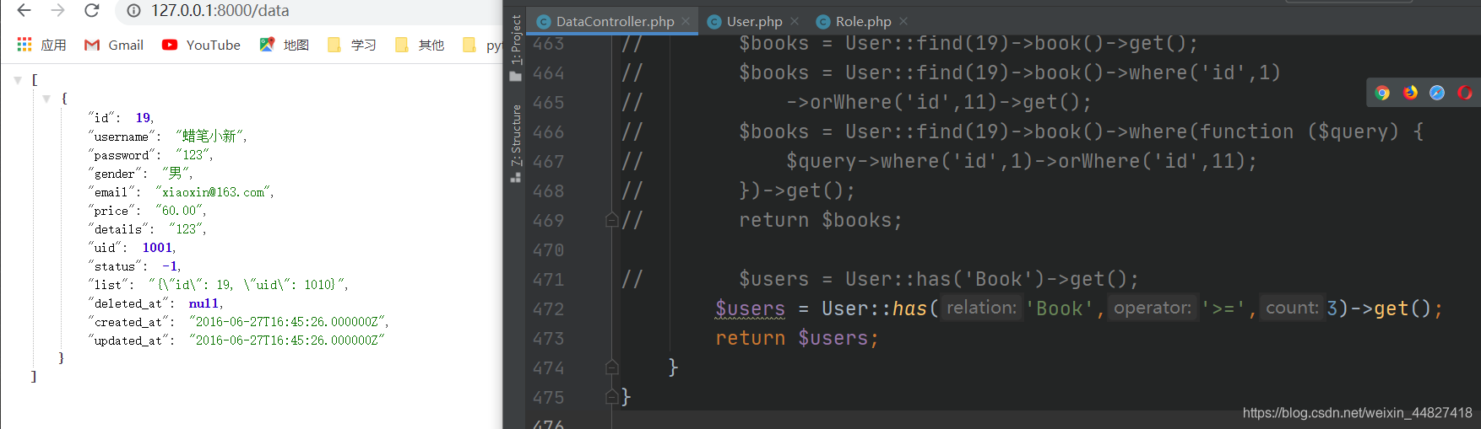Click the deleted_at null value

click(203, 303)
